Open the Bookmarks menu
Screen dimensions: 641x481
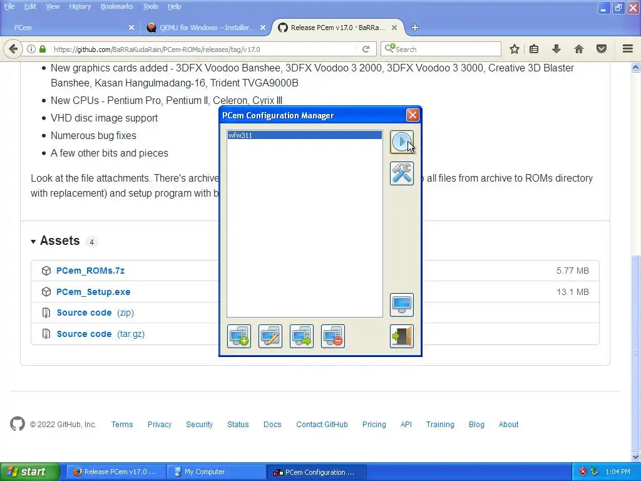pyautogui.click(x=116, y=6)
